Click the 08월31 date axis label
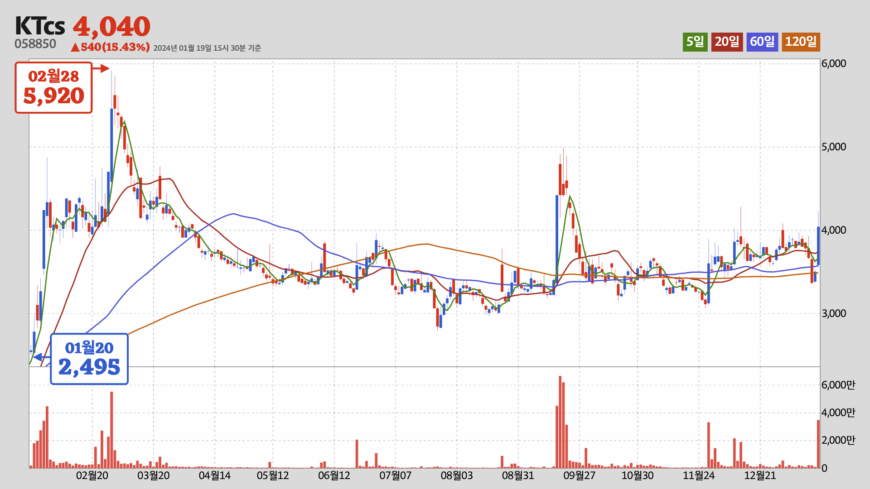This screenshot has height=489, width=870. click(x=518, y=476)
